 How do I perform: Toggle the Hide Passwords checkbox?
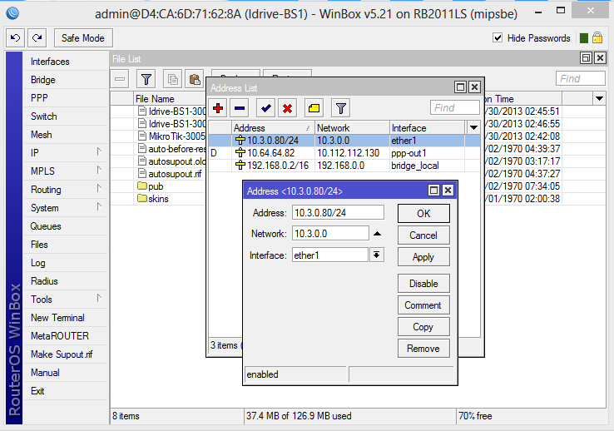[x=498, y=38]
